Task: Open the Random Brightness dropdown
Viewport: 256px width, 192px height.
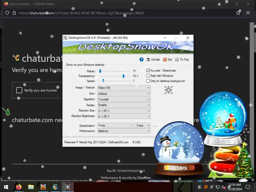Action: point(124,116)
